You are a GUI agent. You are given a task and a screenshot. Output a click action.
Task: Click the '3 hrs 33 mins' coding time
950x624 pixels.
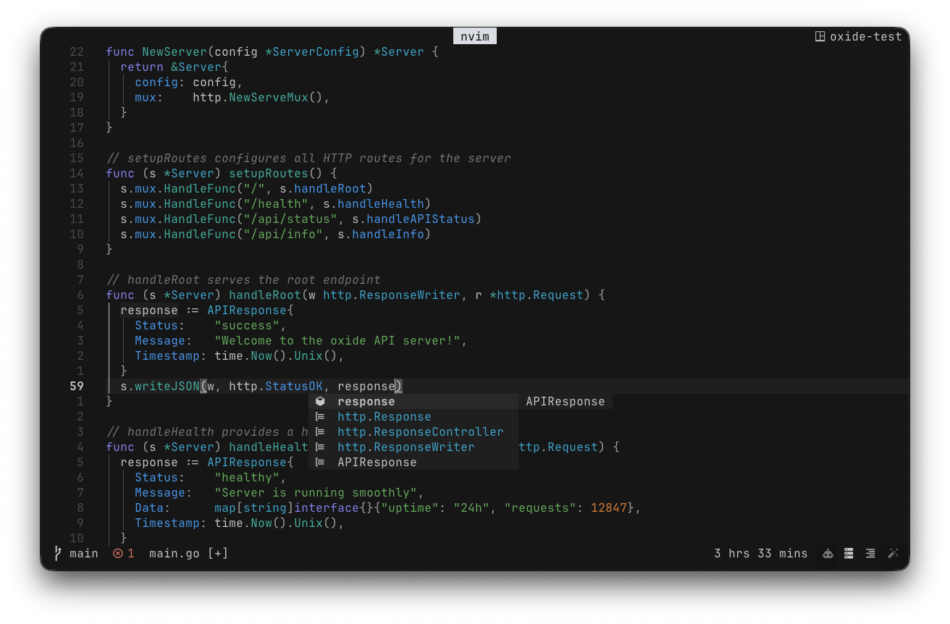click(x=761, y=554)
